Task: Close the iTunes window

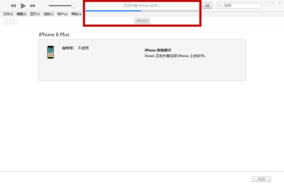Action: [279, 2]
